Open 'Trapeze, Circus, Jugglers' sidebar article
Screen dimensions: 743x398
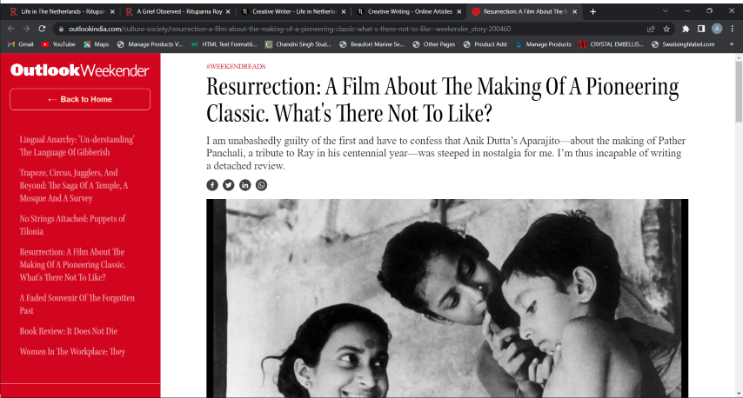click(x=74, y=185)
